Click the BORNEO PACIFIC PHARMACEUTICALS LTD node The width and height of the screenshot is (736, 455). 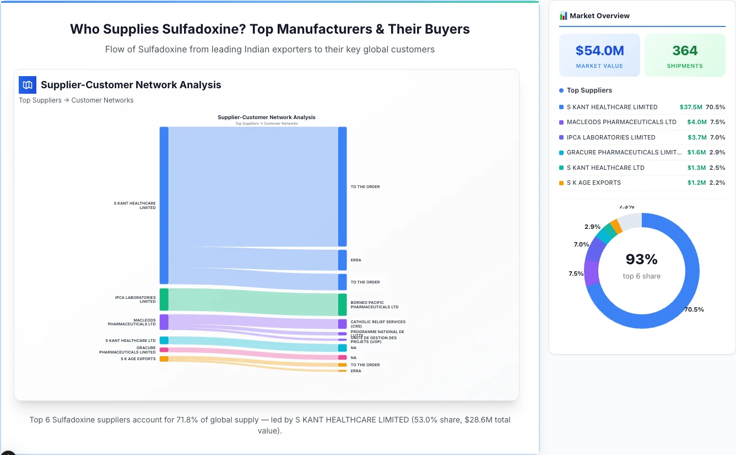point(343,303)
